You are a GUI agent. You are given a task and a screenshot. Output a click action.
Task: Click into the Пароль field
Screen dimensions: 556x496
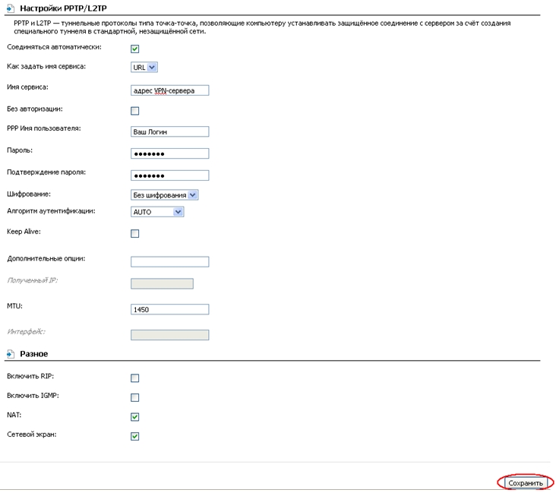coord(169,153)
